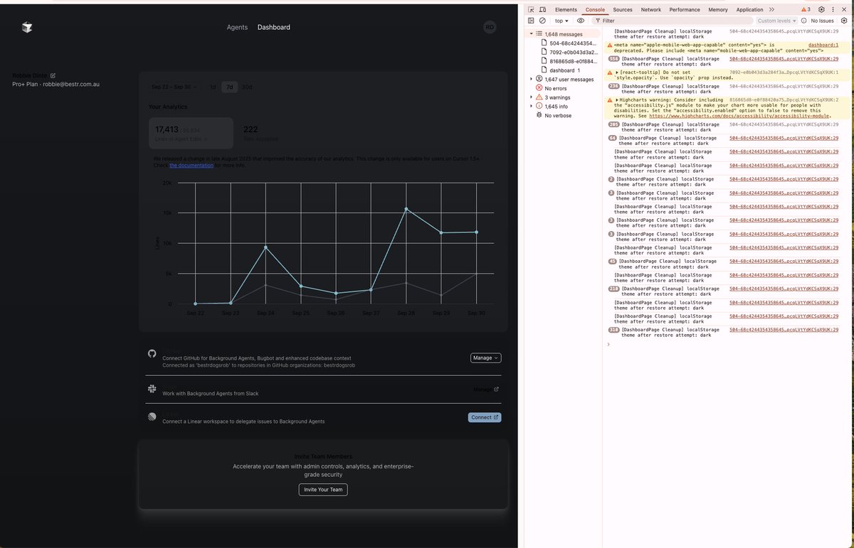Open DevTools three-dot customize menu
Screen dimensions: 854x548
click(833, 10)
